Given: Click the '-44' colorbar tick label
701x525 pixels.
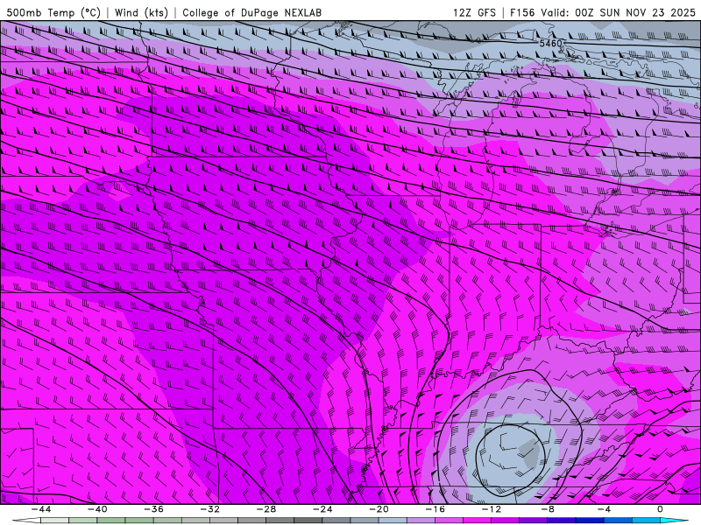Looking at the screenshot, I should click(x=41, y=509).
